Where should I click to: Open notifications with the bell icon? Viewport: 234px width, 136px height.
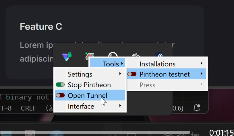tap(197, 108)
